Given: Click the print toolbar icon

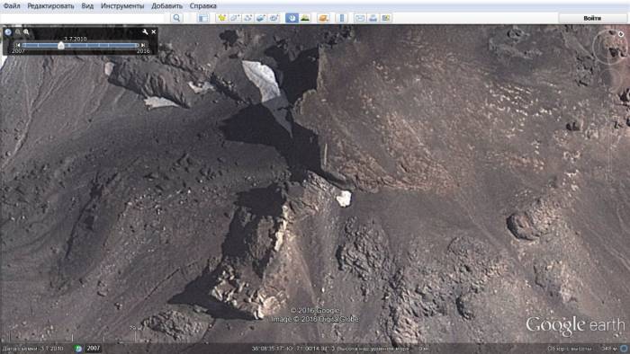Looking at the screenshot, I should (373, 18).
